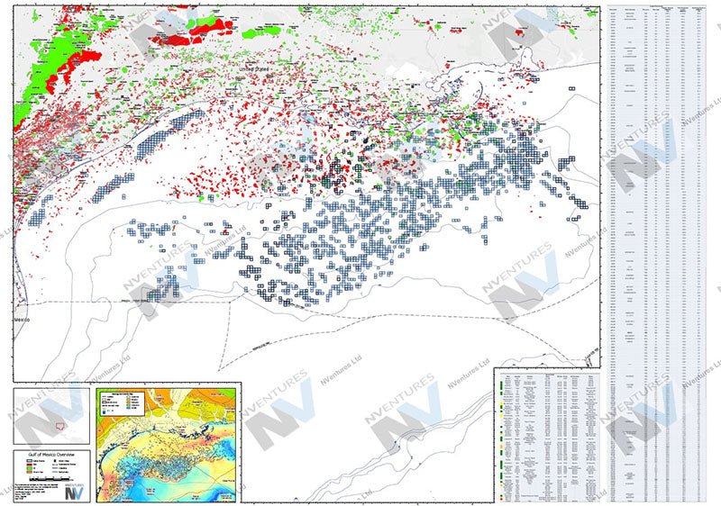The width and height of the screenshot is (721, 506).
Task: Click the red swatch in the overview legend
Action: (x=30, y=465)
